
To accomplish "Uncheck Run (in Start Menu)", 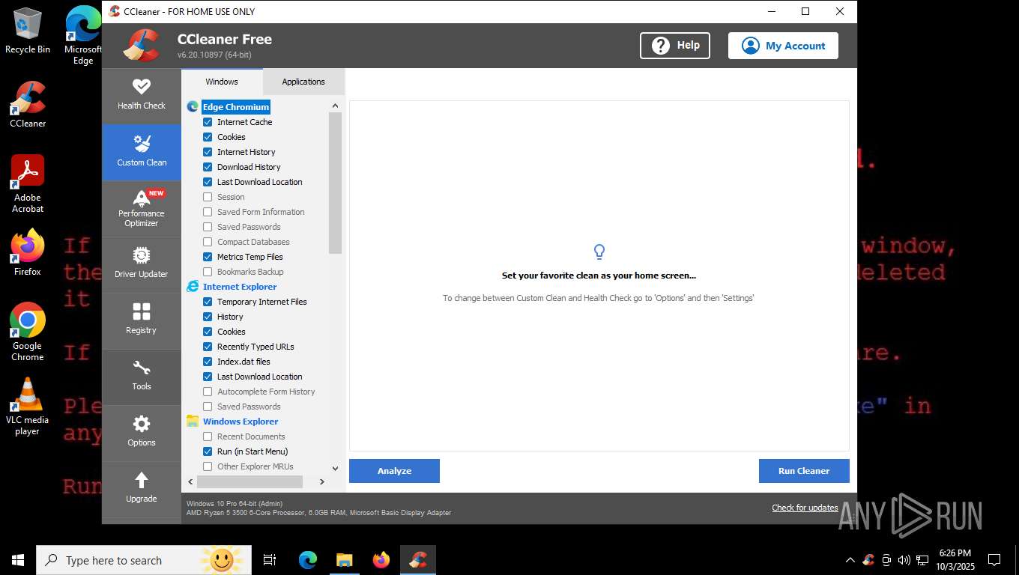I will 208,451.
